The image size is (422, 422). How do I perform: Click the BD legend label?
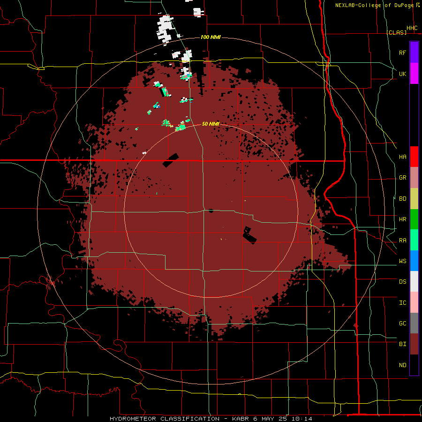(402, 199)
